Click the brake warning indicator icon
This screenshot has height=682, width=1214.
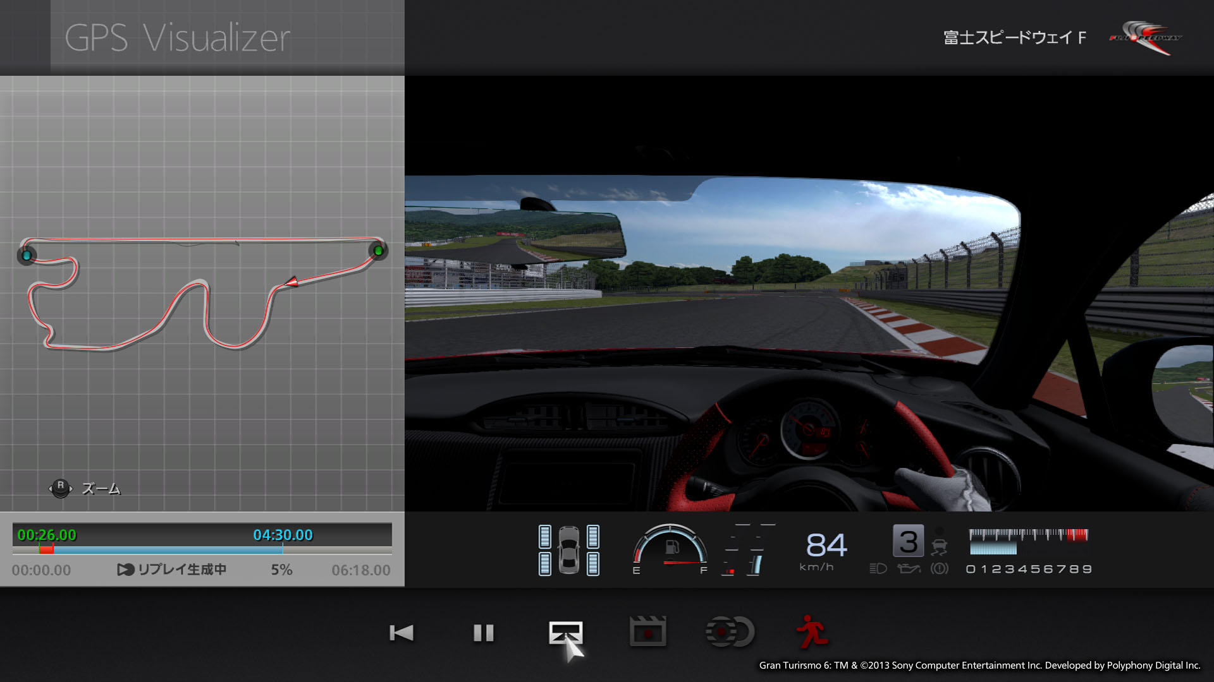click(940, 568)
